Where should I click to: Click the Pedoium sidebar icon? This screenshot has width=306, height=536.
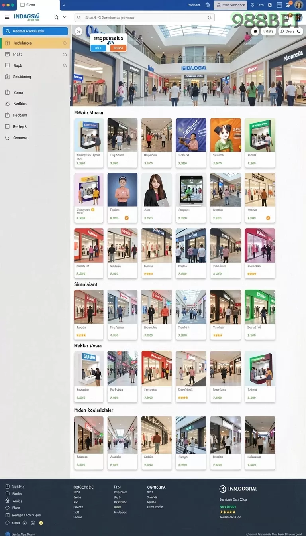pyautogui.click(x=7, y=115)
